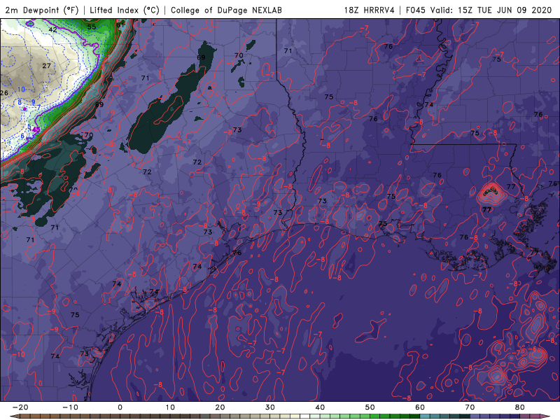Click the brown left arrow end of color scale
The width and height of the screenshot is (560, 420).
coord(14,416)
